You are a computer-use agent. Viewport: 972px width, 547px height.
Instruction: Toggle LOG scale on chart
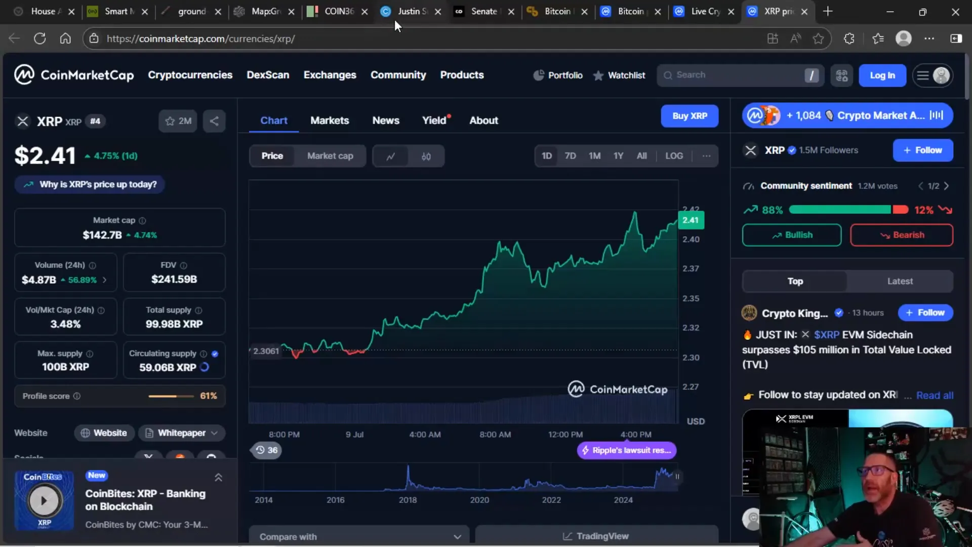[x=674, y=155]
